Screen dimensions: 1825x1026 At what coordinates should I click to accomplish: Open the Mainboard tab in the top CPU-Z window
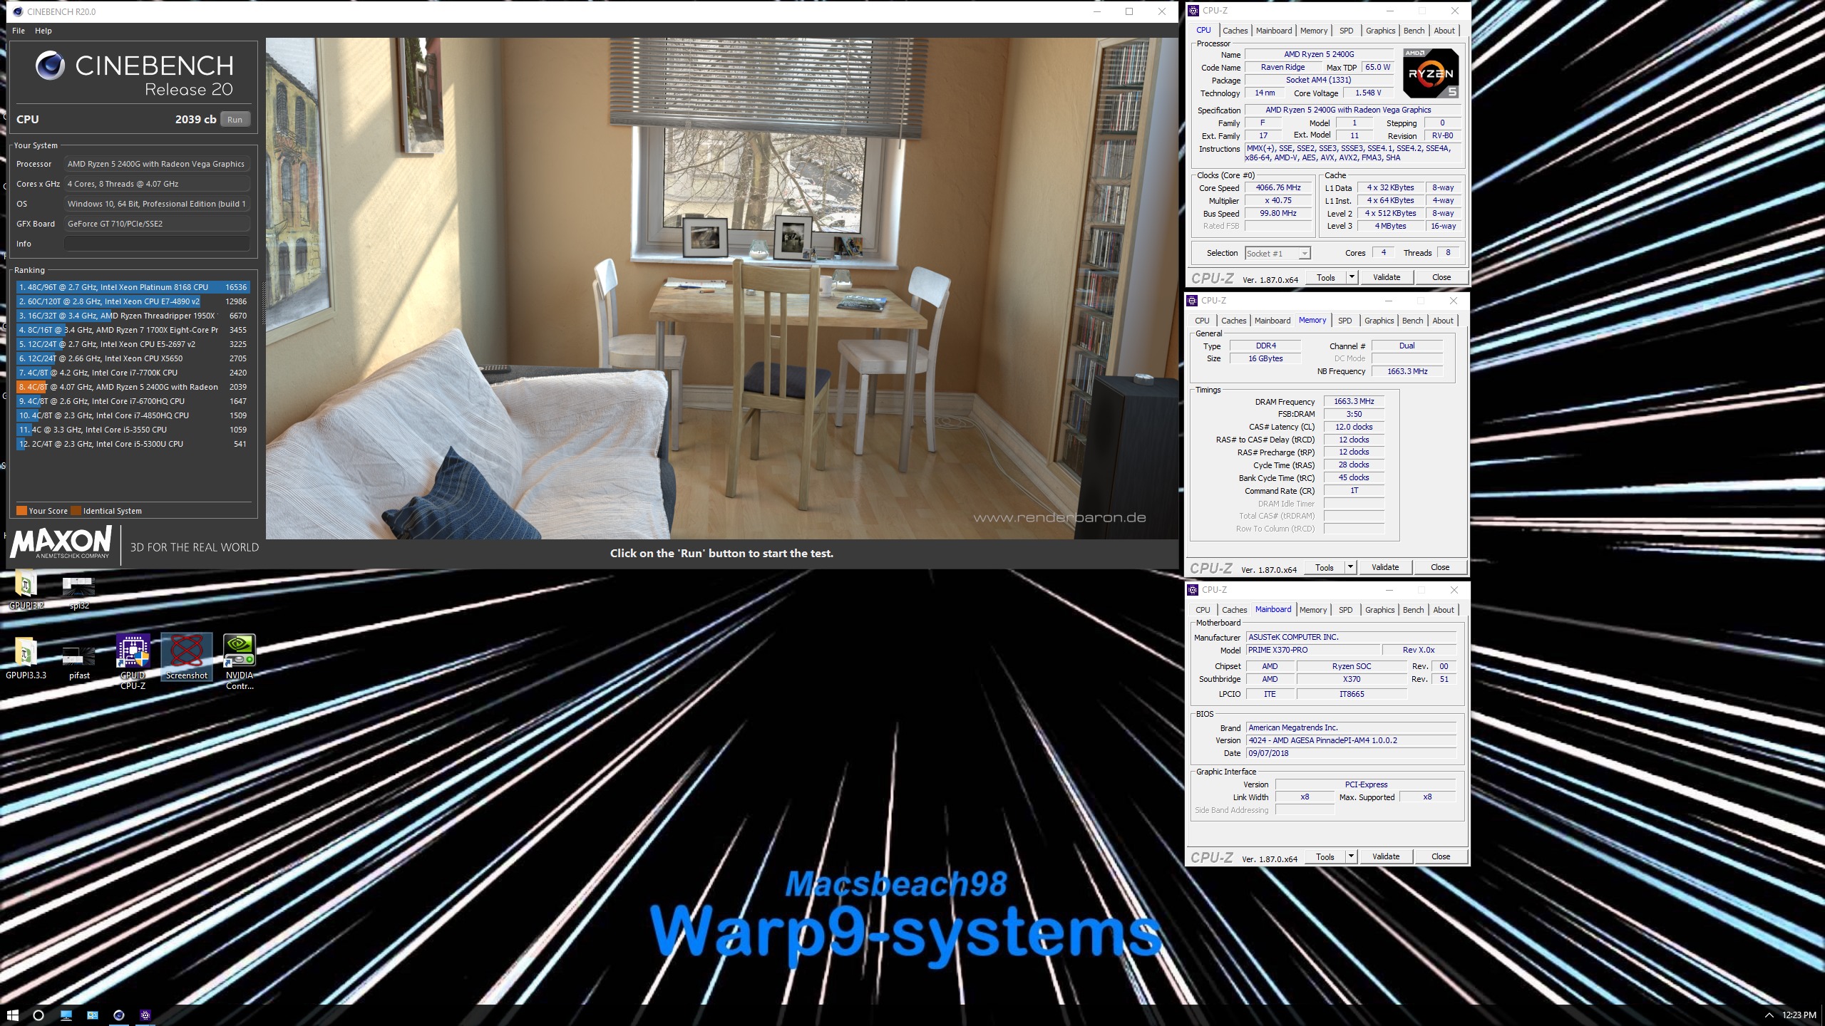pos(1274,31)
